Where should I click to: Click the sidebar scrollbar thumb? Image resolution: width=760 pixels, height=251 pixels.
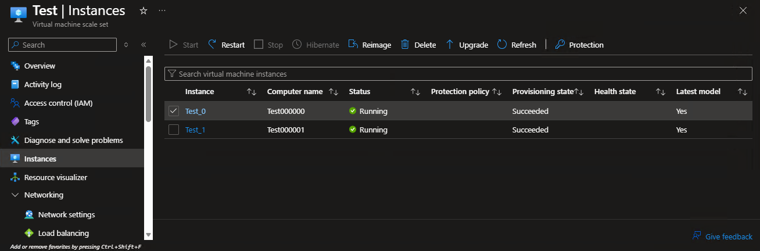(148, 95)
